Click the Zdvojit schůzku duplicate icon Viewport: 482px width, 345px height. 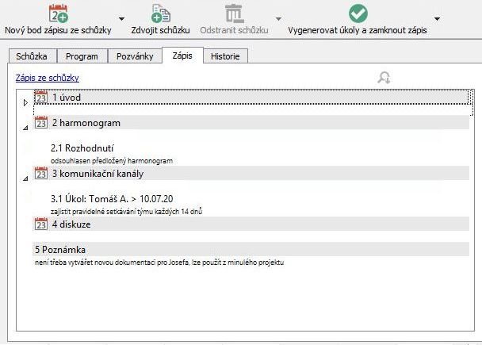[x=160, y=13]
